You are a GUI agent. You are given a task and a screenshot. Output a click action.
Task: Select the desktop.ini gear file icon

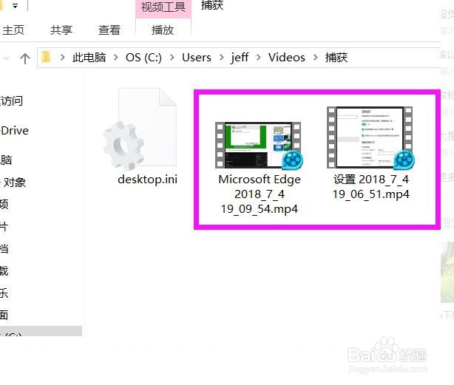tap(140, 129)
